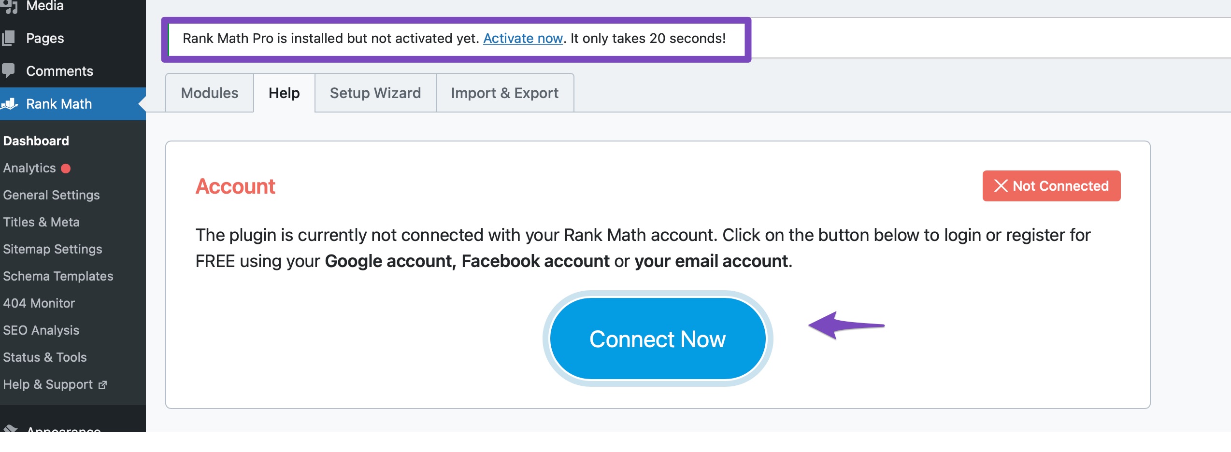This screenshot has width=1231, height=452.
Task: Open General Settings submenu item
Action: click(51, 195)
